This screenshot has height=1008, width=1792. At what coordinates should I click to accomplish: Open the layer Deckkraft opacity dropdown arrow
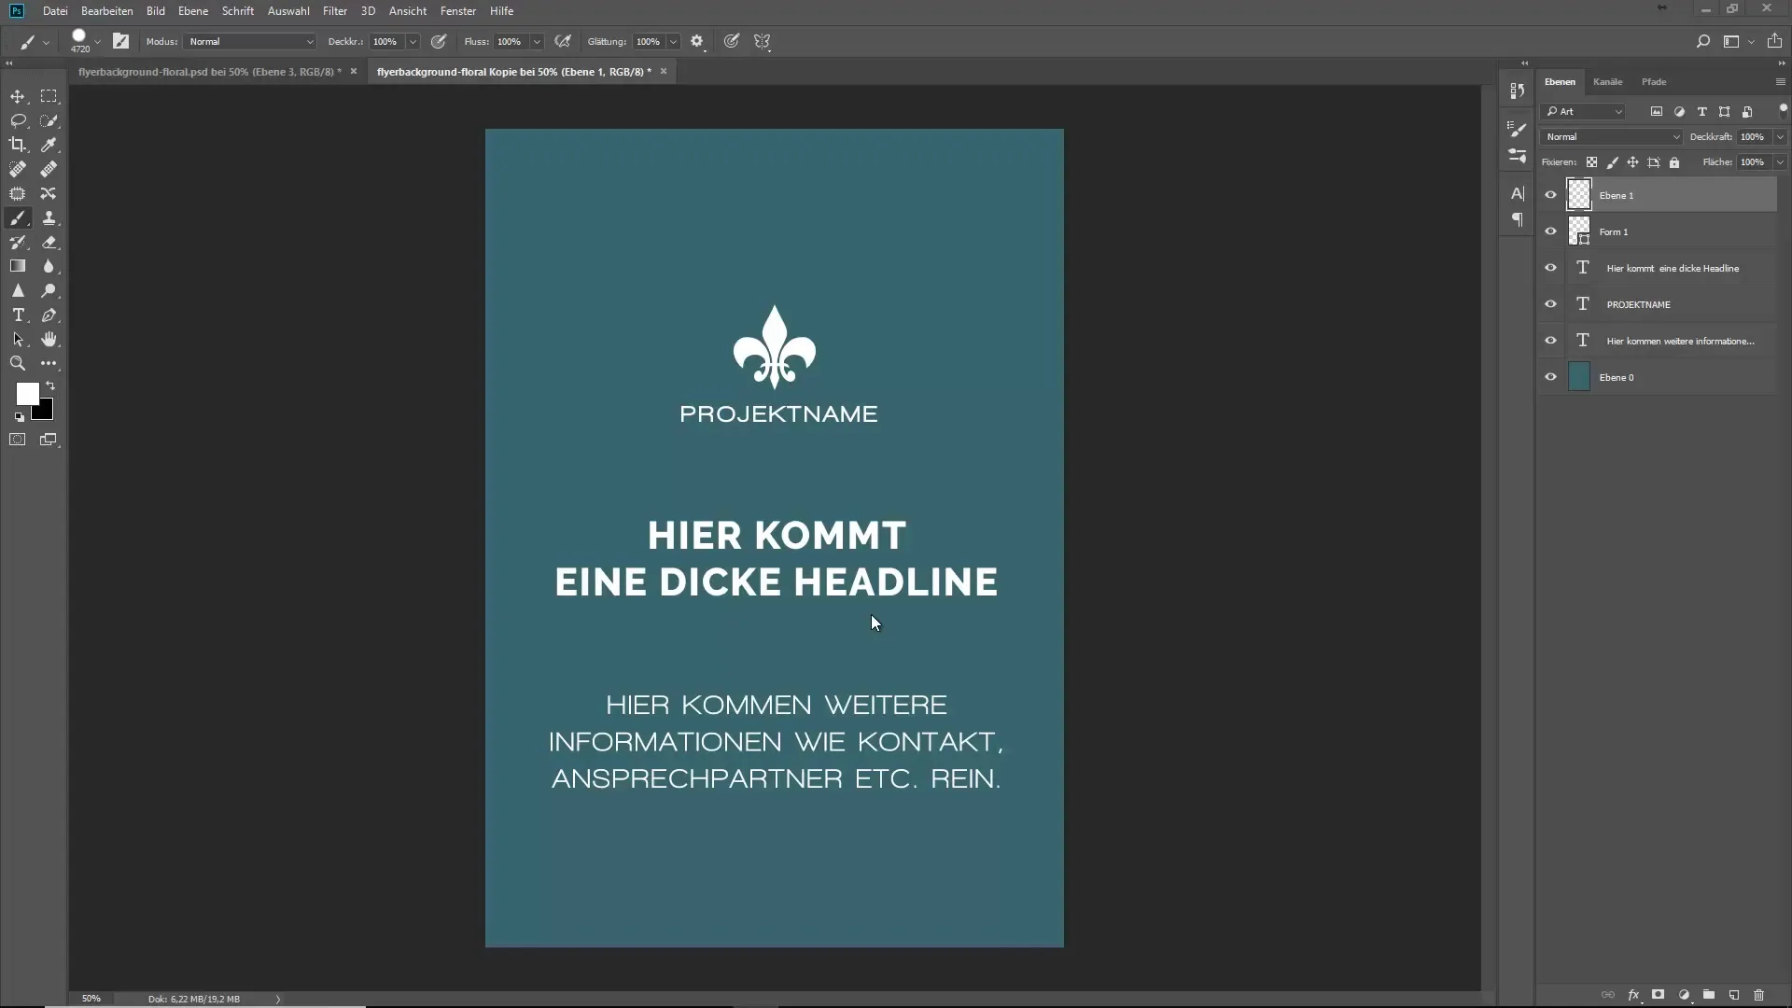(x=1780, y=136)
